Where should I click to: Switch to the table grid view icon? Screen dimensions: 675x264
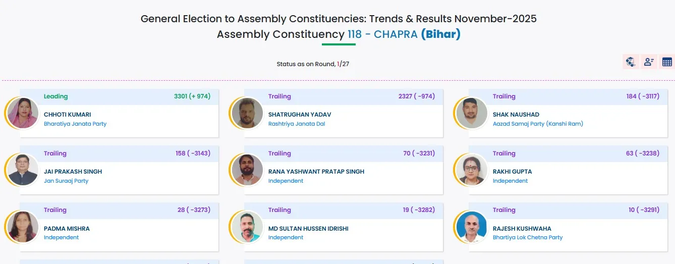point(667,62)
